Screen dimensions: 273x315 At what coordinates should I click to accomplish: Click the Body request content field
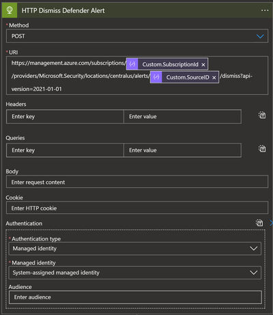click(137, 182)
